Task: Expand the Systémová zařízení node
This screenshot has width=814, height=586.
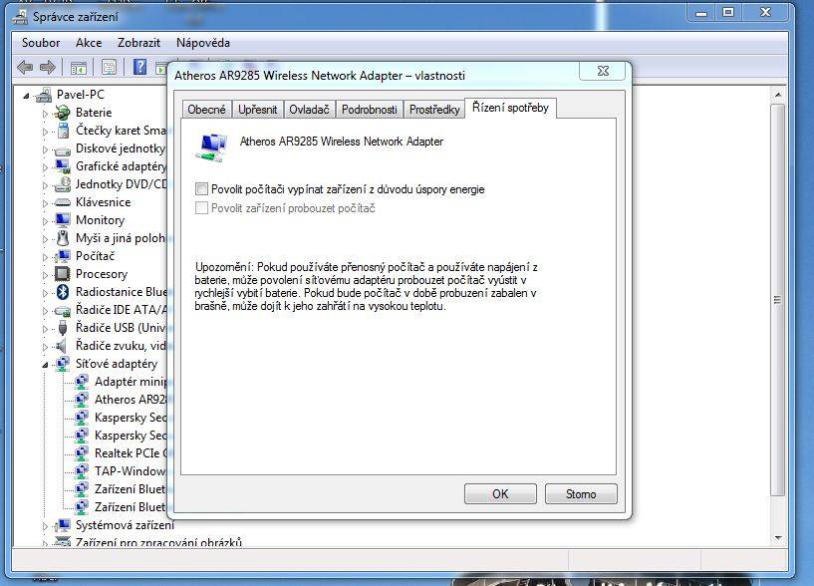Action: point(45,526)
